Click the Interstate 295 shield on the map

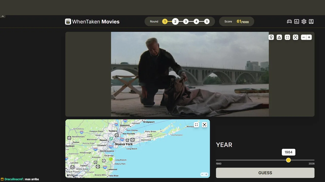(x=122, y=140)
